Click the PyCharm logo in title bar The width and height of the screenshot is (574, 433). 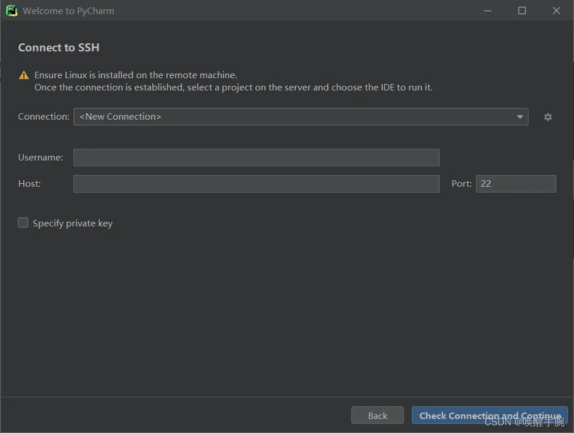pos(12,11)
